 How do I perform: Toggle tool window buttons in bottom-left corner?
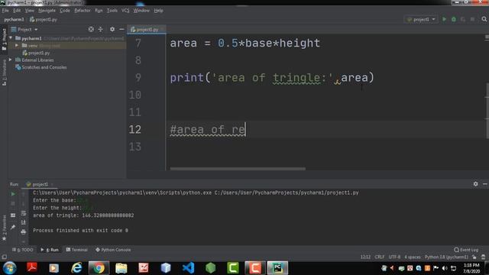4,257
